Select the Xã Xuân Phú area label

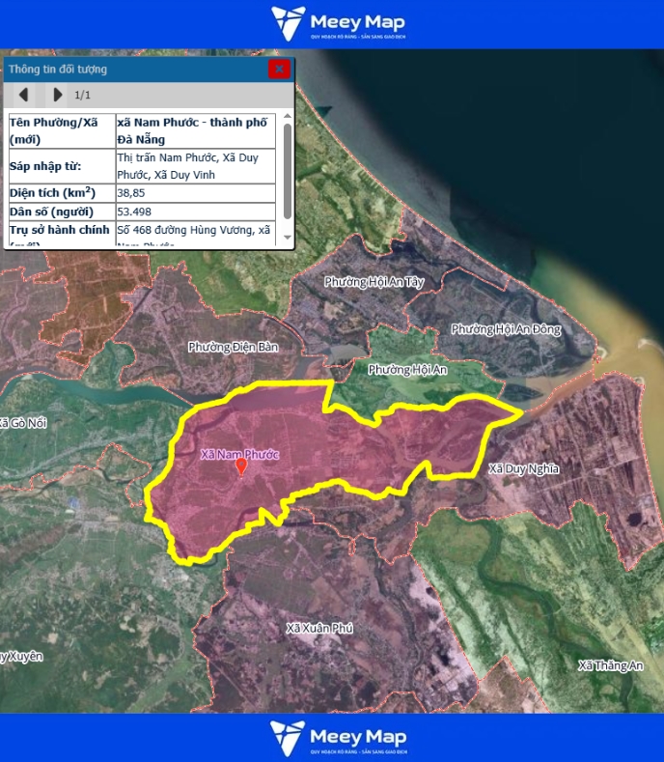tap(319, 629)
